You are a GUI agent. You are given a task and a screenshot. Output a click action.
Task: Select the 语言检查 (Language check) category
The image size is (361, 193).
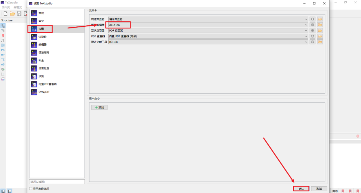[x=43, y=68]
